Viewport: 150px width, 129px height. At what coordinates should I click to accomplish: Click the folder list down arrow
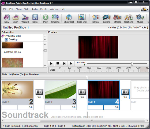pos(45,40)
